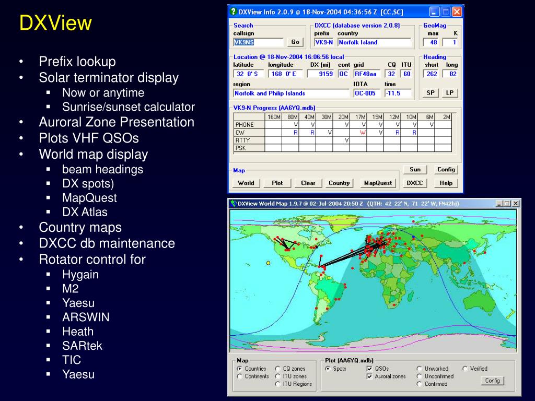Click the longitude field showing 168 0' E
Screen dimensions: 535x401
pos(286,74)
